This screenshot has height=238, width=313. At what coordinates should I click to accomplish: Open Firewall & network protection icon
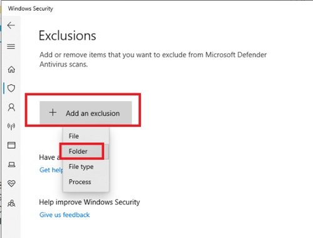[11, 126]
